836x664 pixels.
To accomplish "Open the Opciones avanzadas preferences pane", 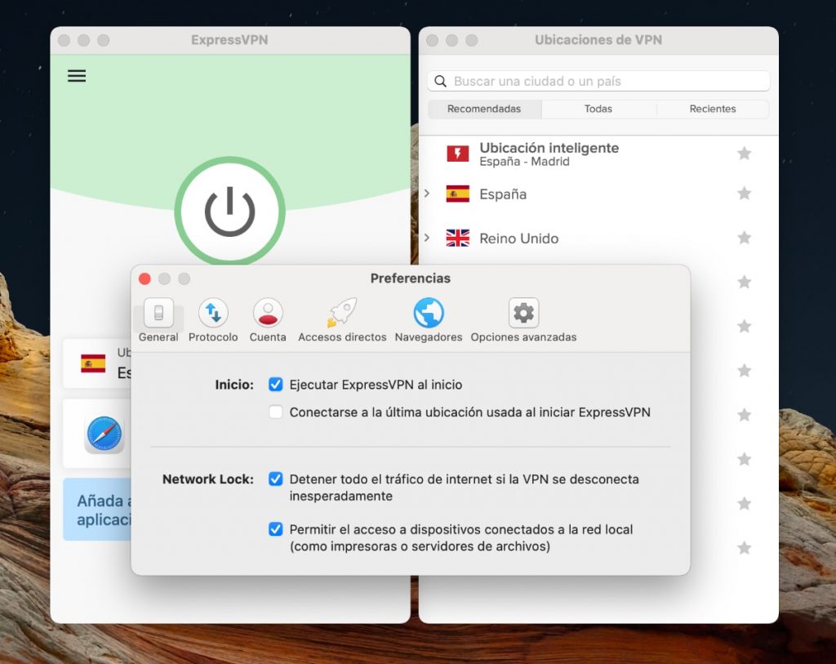I will coord(523,320).
